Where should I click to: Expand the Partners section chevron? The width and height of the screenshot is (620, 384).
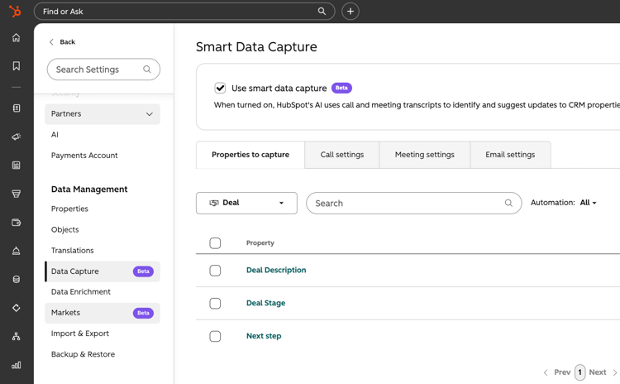point(150,114)
